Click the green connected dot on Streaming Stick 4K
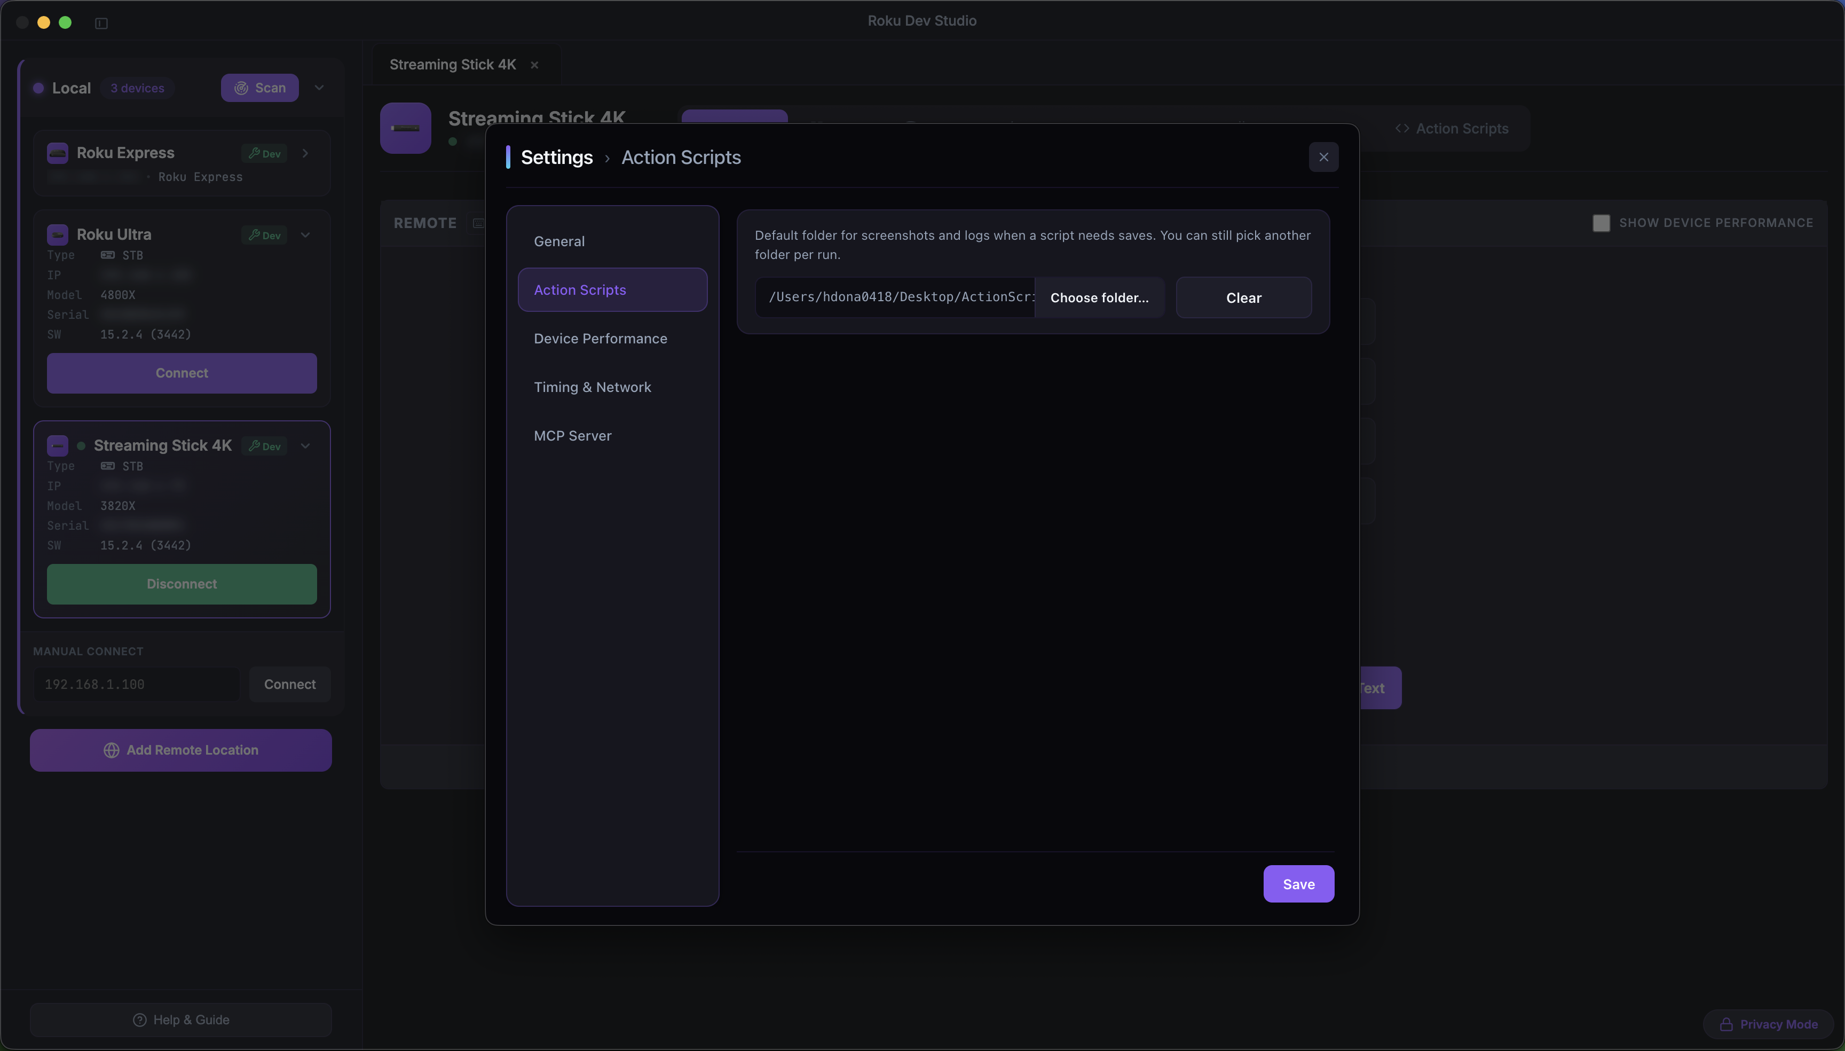1845x1051 pixels. 81,445
